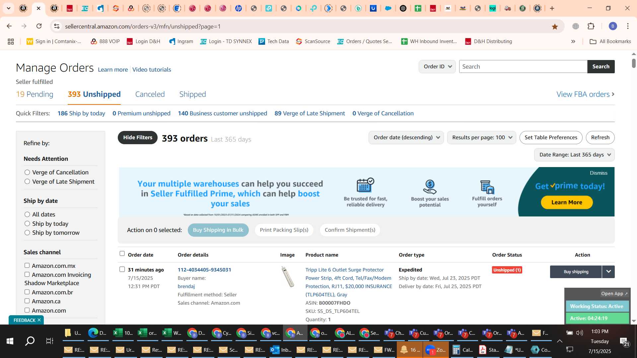Close the FEEDBACK tab with X

pos(39,320)
